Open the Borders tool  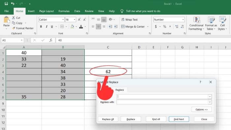(x=62, y=26)
